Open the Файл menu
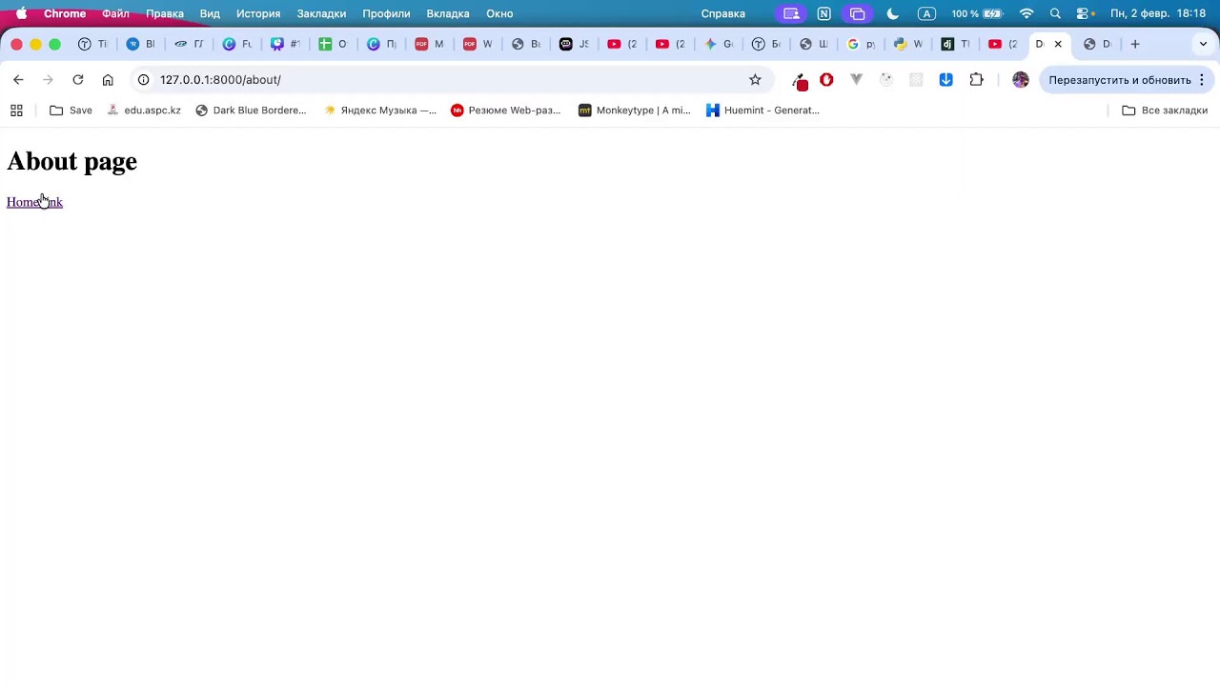Screen dimensions: 1220x686 point(115,13)
